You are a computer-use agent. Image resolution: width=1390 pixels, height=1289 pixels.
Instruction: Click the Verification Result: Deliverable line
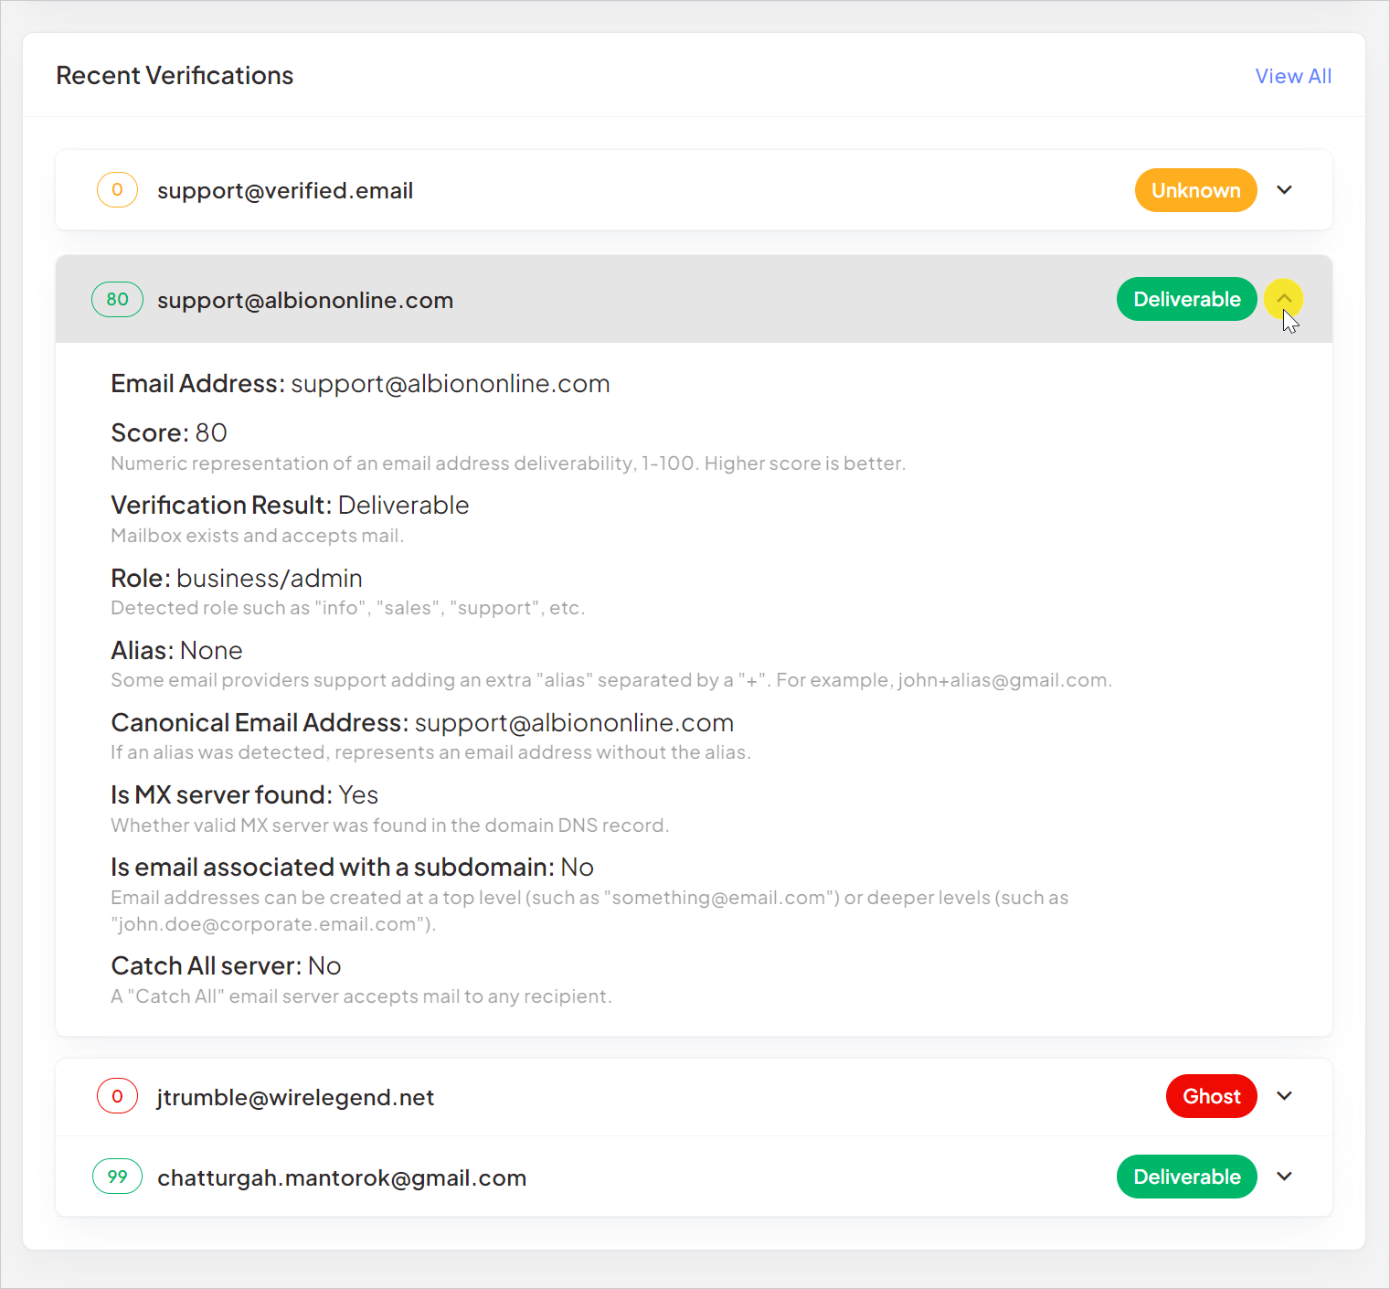(290, 505)
